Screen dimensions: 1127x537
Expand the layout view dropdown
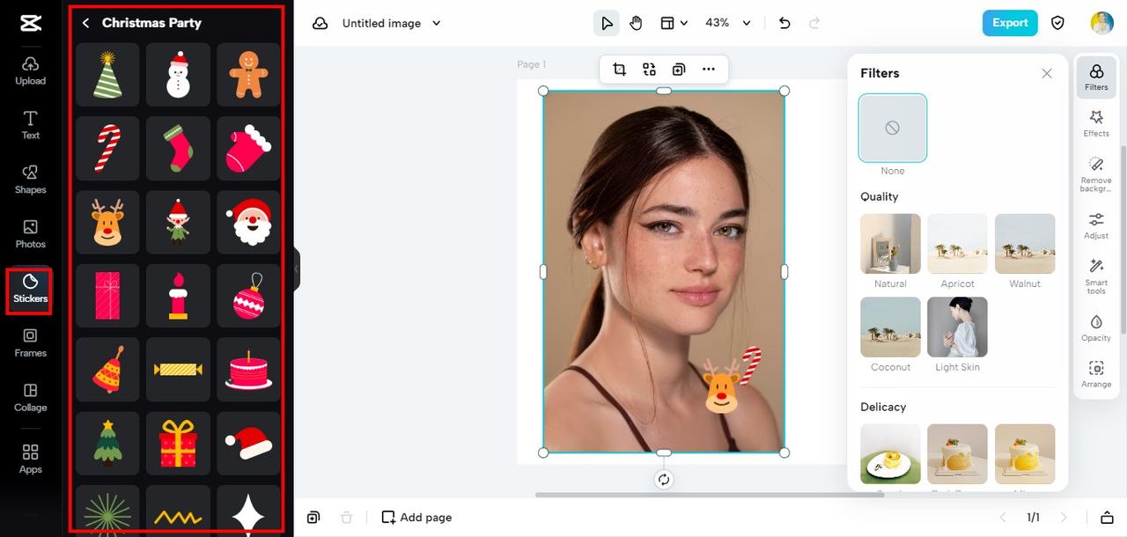(x=674, y=23)
